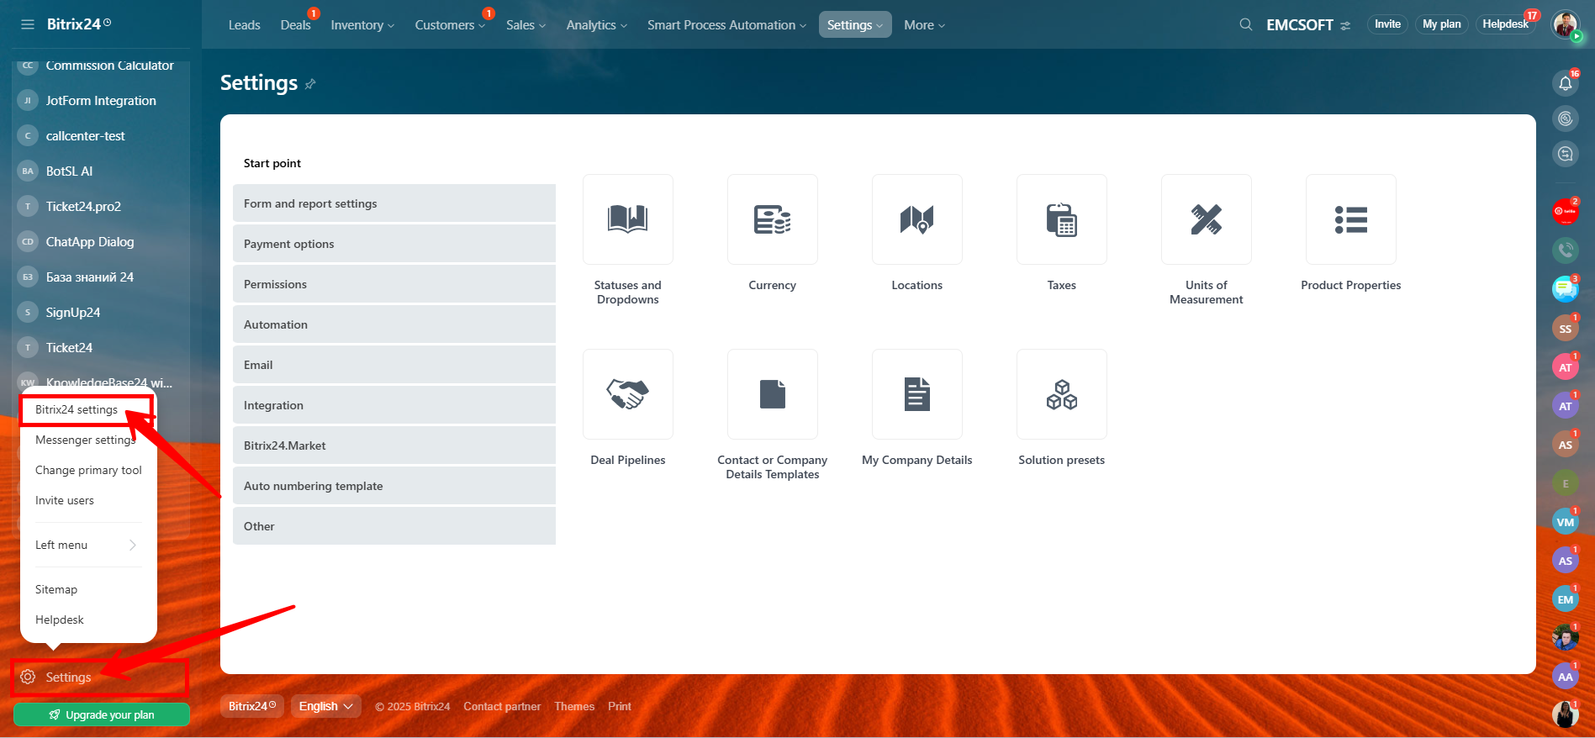Open Contact or Company Details Templates icon
Image resolution: width=1595 pixels, height=738 pixels.
[x=773, y=394]
